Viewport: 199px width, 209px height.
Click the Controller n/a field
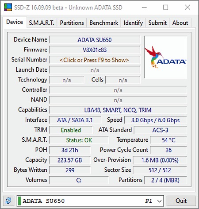point(118,90)
